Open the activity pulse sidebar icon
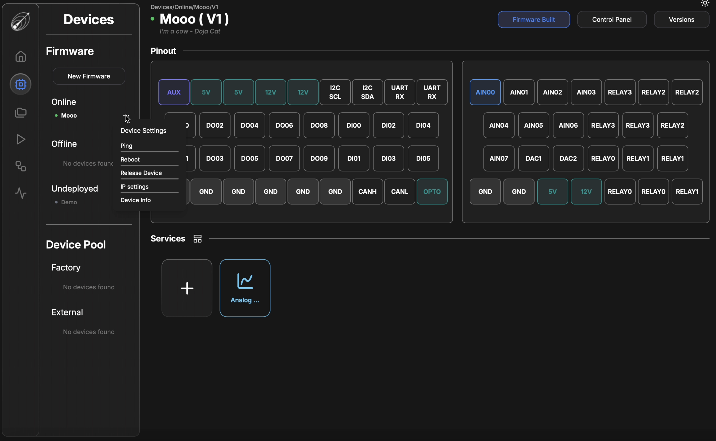Viewport: 716px width, 441px height. [20, 193]
